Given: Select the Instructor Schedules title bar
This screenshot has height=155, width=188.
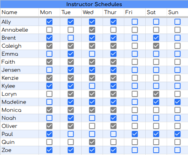Looking at the screenshot, I should (94, 4).
